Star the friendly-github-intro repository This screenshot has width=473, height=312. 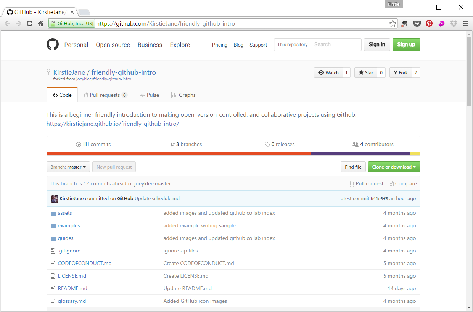tap(366, 72)
